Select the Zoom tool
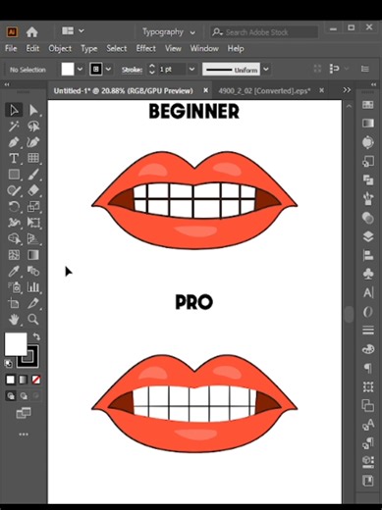Viewport: 382px width, 510px height. 33,320
